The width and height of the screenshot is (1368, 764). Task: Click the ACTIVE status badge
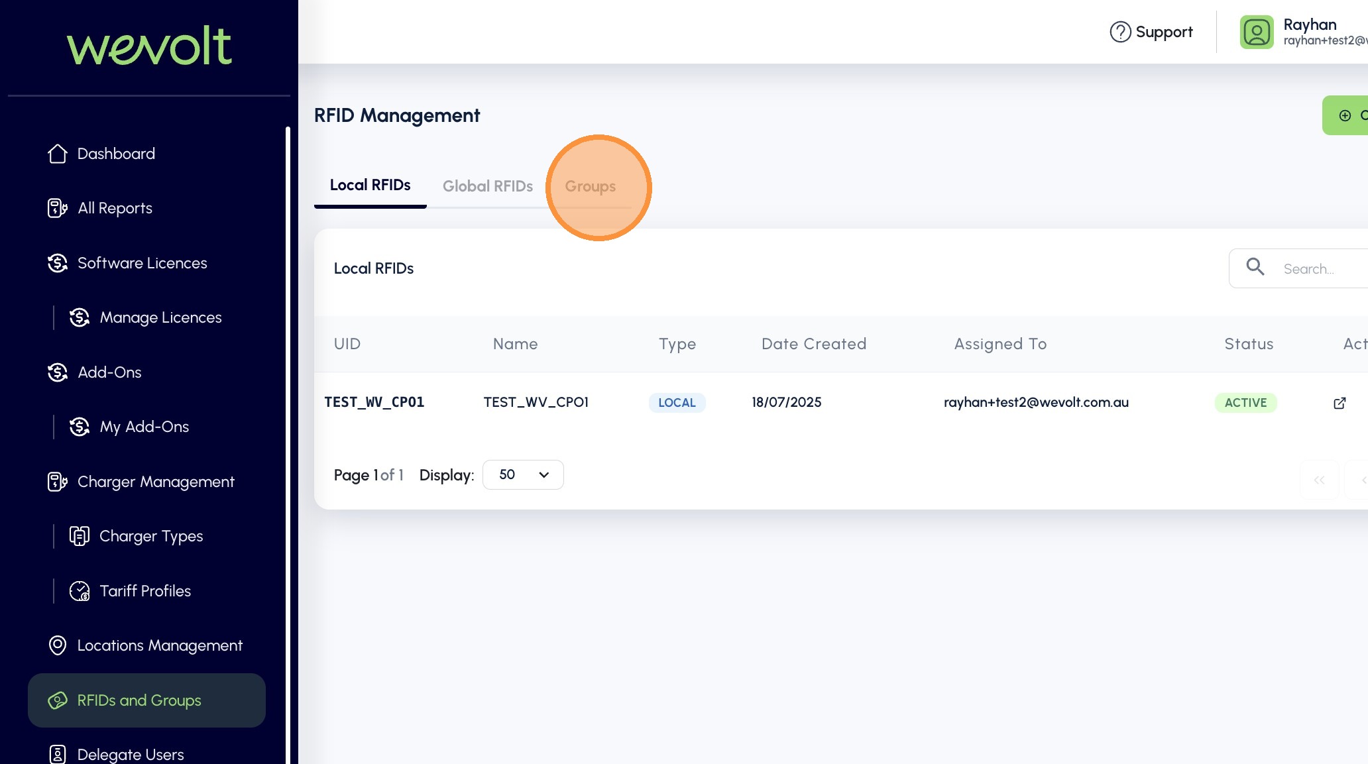point(1245,403)
